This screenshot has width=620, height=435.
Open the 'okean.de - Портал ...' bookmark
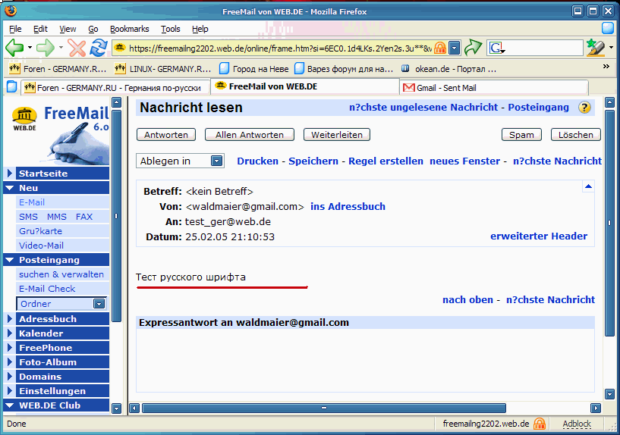(x=448, y=69)
